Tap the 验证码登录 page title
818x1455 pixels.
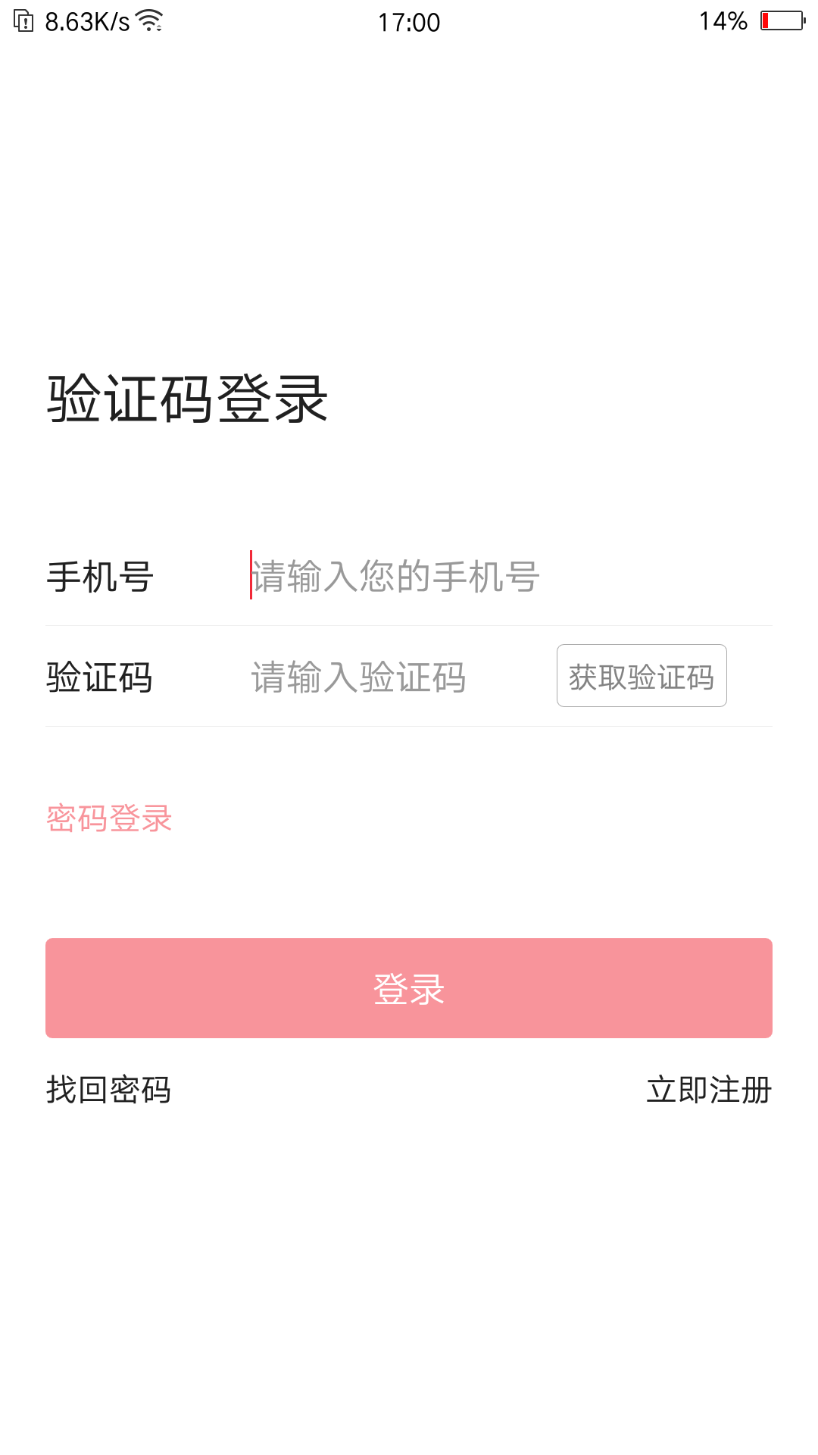pyautogui.click(x=187, y=399)
